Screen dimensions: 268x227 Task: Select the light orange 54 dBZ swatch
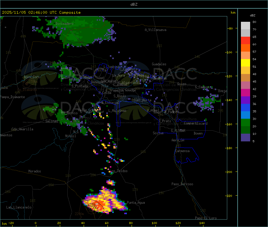(x=245, y=55)
